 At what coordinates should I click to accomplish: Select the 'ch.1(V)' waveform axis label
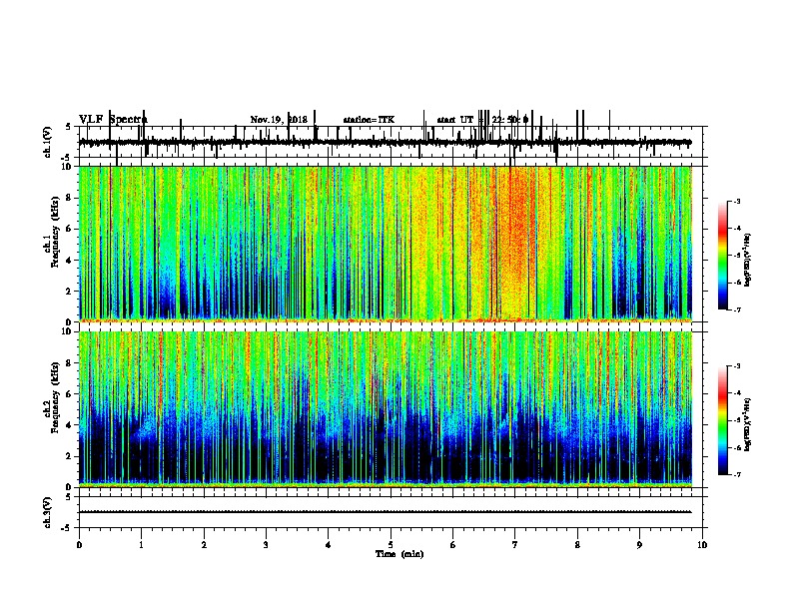click(47, 142)
